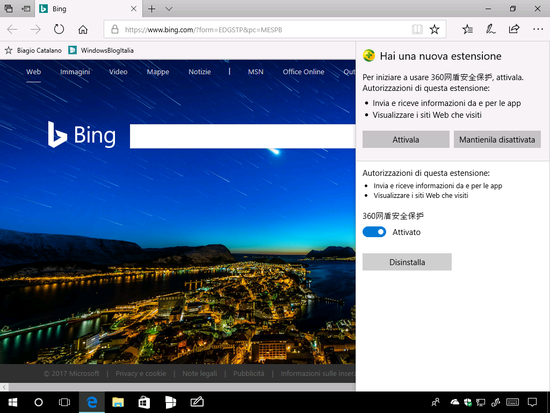Click the Attivala button
Viewport: 550px width, 413px height.
click(406, 139)
